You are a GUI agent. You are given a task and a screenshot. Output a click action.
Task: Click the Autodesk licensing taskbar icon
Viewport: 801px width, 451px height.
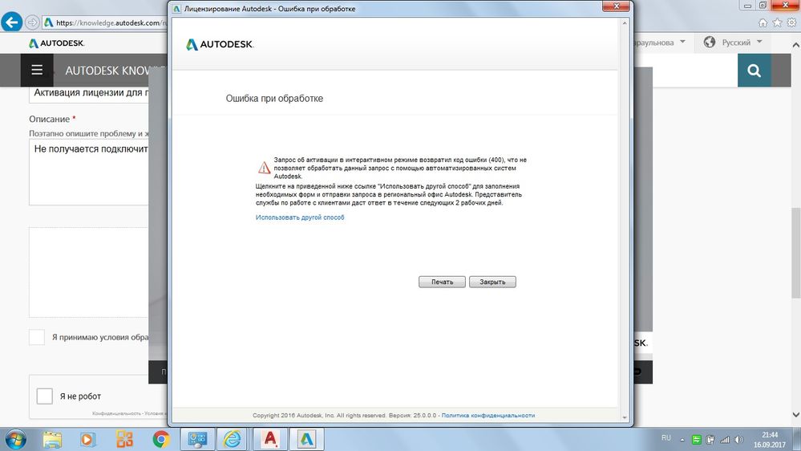306,439
